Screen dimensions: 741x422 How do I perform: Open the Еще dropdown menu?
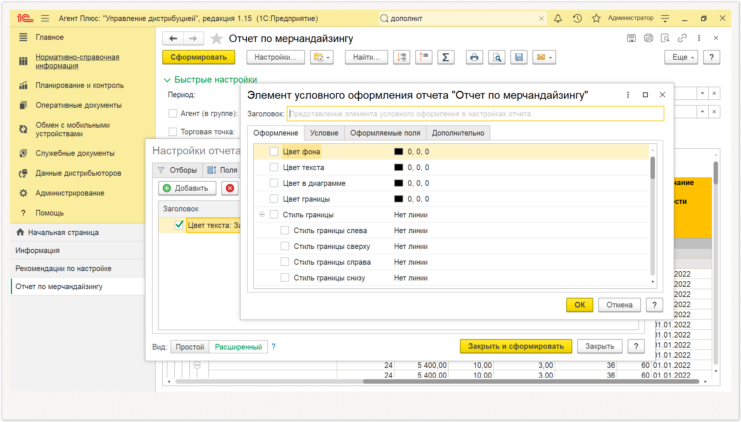point(681,57)
